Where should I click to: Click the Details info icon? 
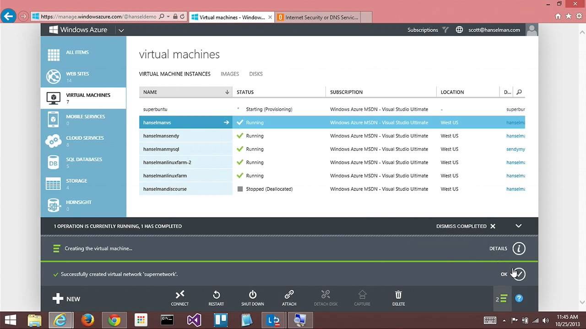519,249
